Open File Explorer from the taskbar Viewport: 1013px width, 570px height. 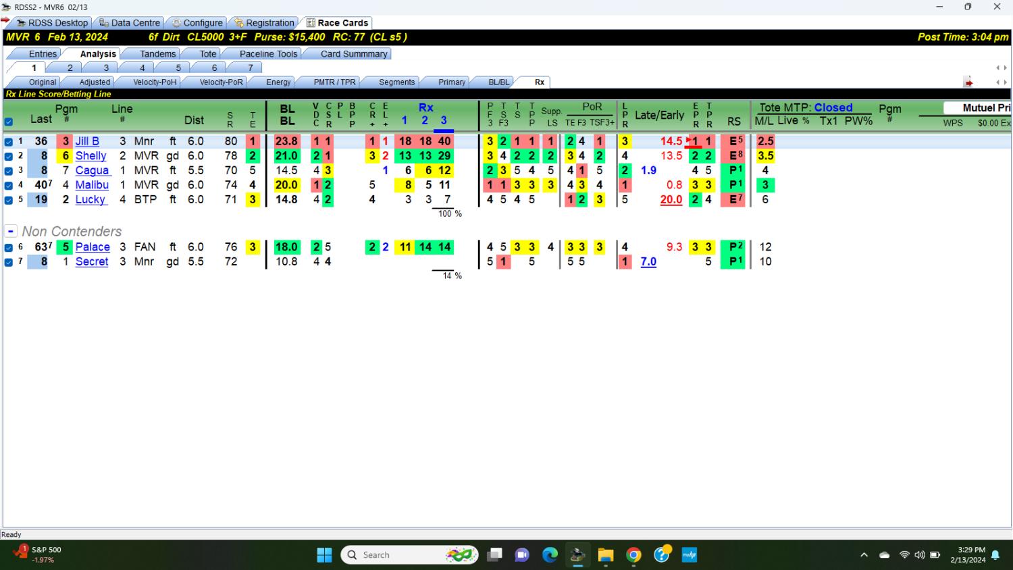(x=605, y=555)
